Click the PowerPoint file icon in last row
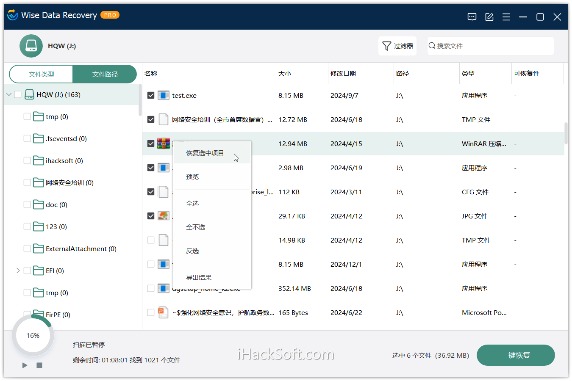This screenshot has height=381, width=572. [x=163, y=312]
